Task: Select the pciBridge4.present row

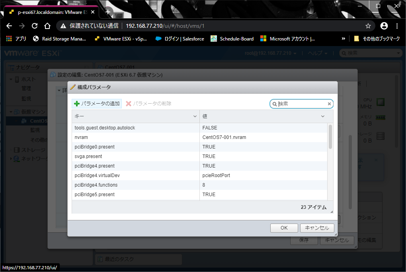Action: click(x=200, y=166)
